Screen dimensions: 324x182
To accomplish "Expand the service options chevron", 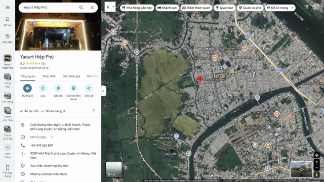I will (x=93, y=110).
